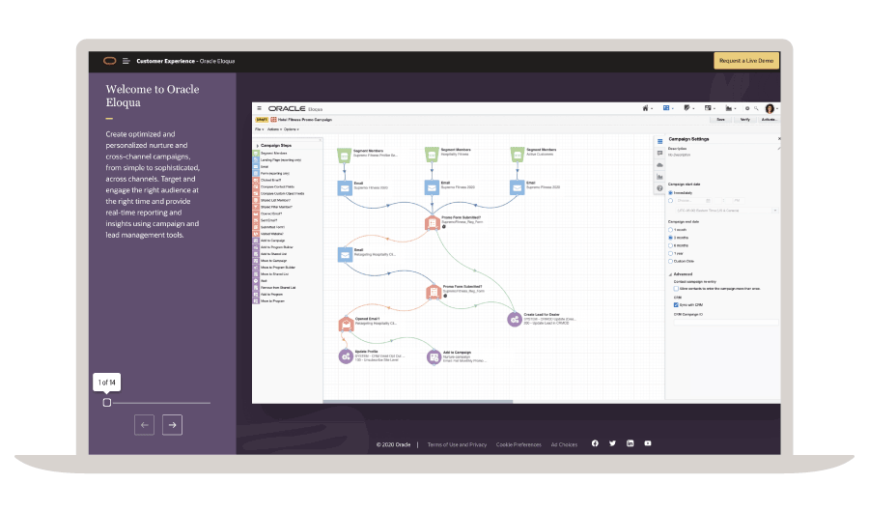The image size is (869, 512).
Task: Choose Immediately as campaign start date
Action: (671, 192)
